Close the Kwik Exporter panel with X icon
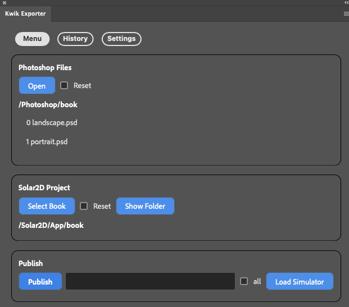This screenshot has width=349, height=307. coord(4,3)
